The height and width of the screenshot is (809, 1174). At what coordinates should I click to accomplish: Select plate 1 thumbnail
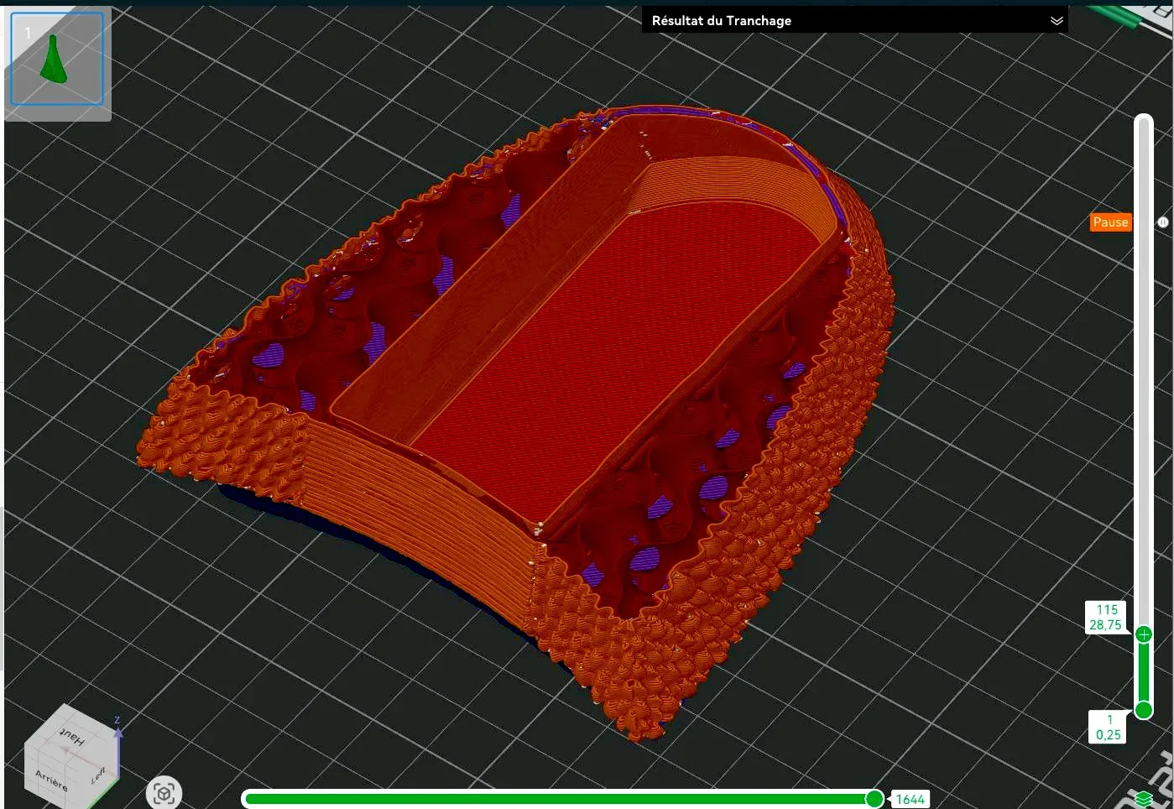click(x=57, y=58)
